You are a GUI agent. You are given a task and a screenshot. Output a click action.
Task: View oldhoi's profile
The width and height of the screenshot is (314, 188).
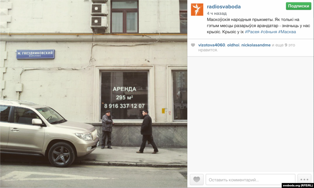point(233,45)
